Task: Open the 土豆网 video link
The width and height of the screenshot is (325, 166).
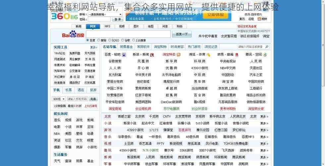Action: coord(129,143)
